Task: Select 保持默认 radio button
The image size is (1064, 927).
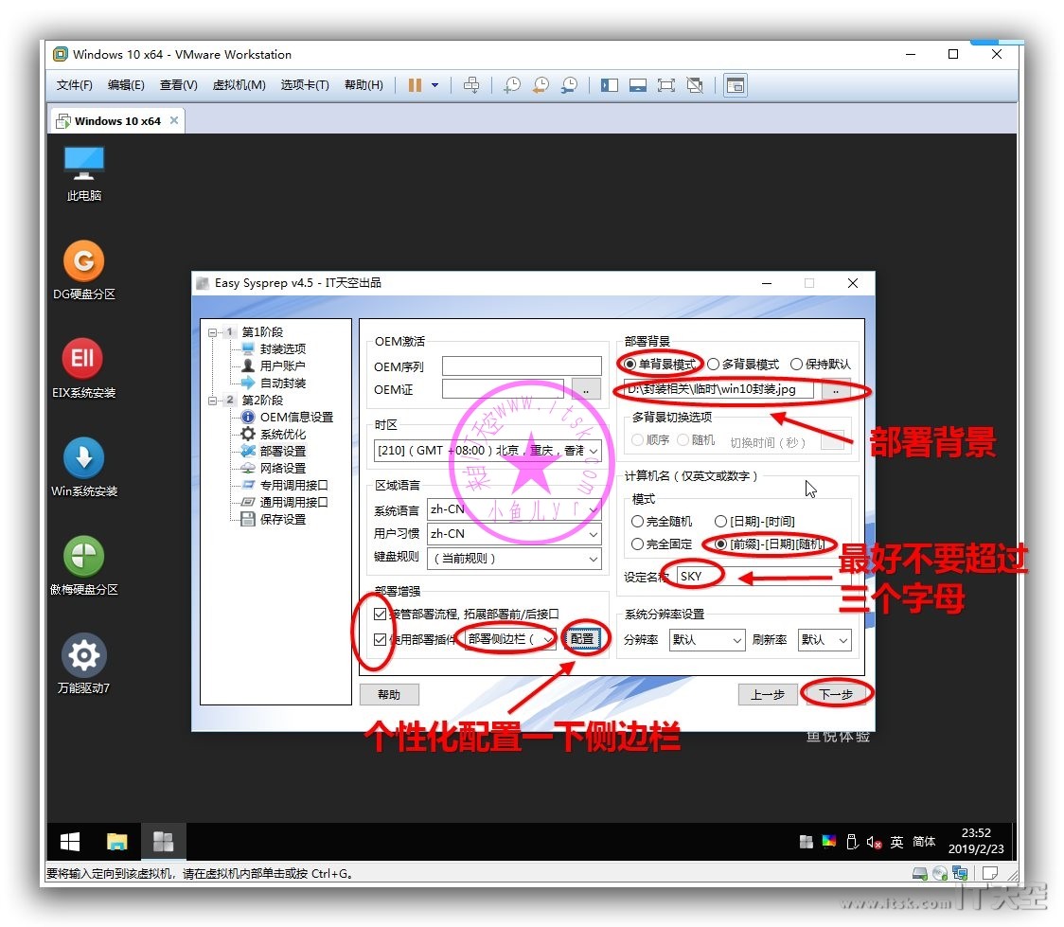Action: tap(797, 365)
